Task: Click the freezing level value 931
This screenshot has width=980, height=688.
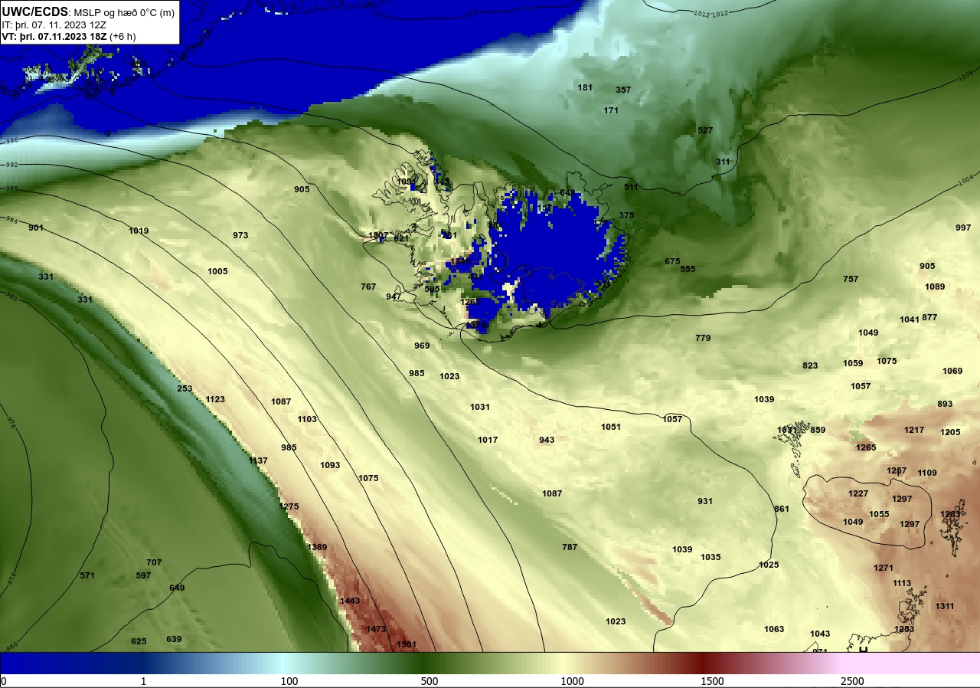Action: pyautogui.click(x=705, y=501)
